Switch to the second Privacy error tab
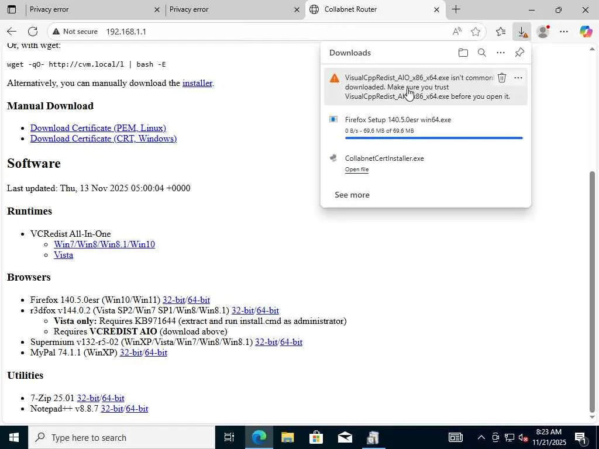The width and height of the screenshot is (599, 449). pyautogui.click(x=232, y=9)
